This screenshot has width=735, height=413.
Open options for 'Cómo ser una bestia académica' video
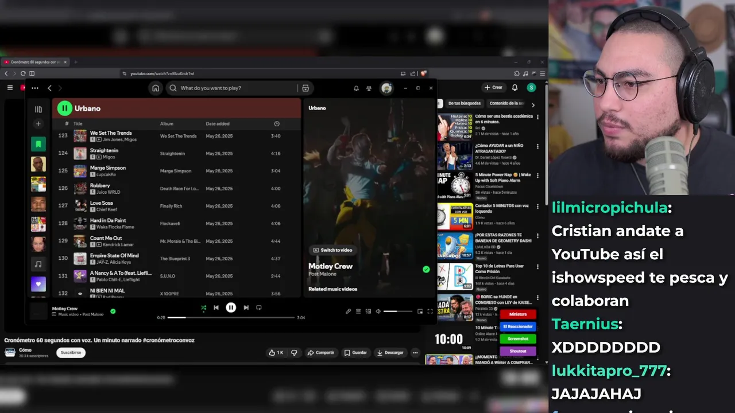click(x=538, y=116)
